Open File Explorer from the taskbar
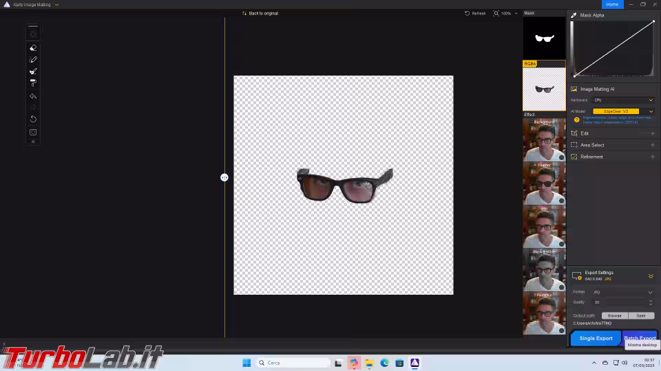Screen dimensions: 661x371 [x=369, y=363]
